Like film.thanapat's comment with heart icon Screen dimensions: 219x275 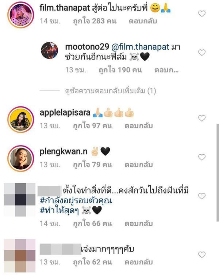coord(202,14)
